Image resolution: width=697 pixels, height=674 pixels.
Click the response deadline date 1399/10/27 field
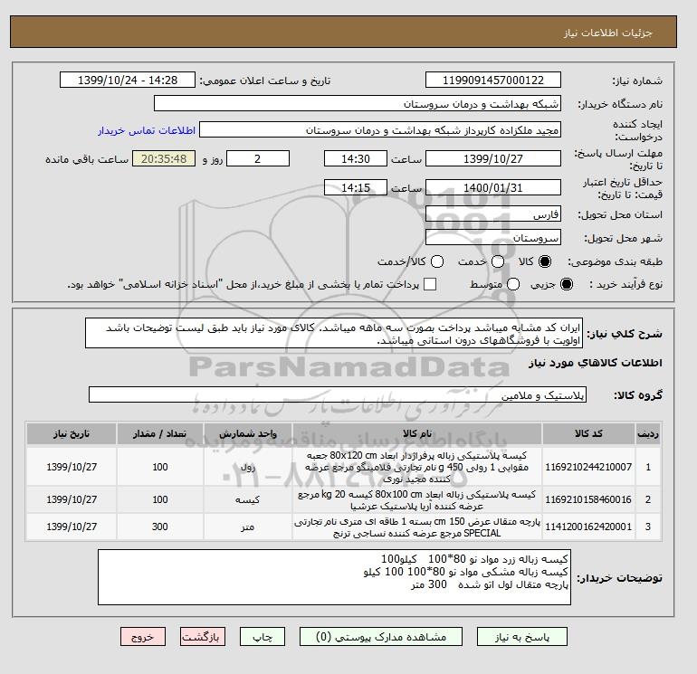(x=493, y=158)
